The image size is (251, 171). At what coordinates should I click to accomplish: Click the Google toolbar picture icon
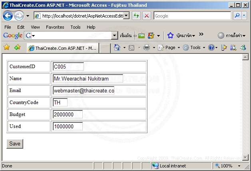141,35
